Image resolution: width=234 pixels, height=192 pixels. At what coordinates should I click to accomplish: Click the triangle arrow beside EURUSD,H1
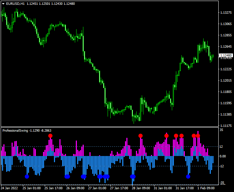point(3,4)
